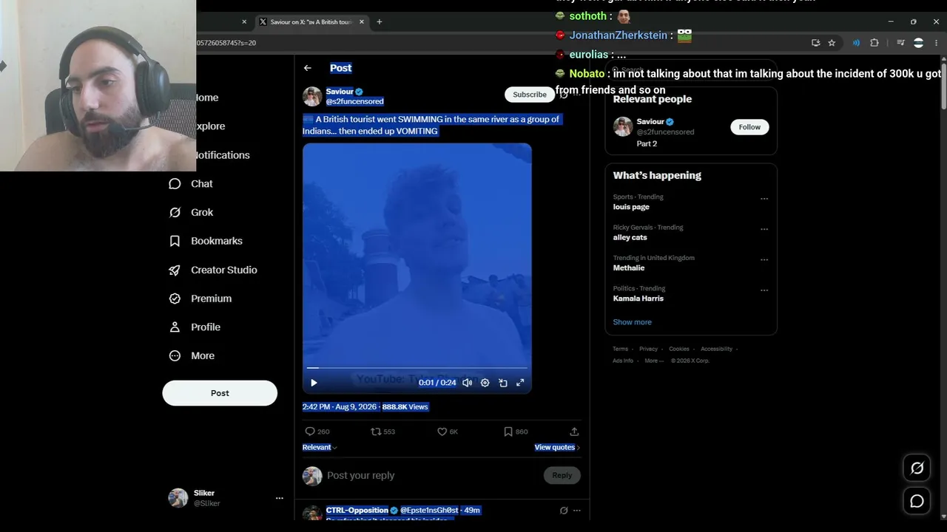Switch to the Saviour on X browser tab
Screen dimensions: 947x532
click(311, 22)
